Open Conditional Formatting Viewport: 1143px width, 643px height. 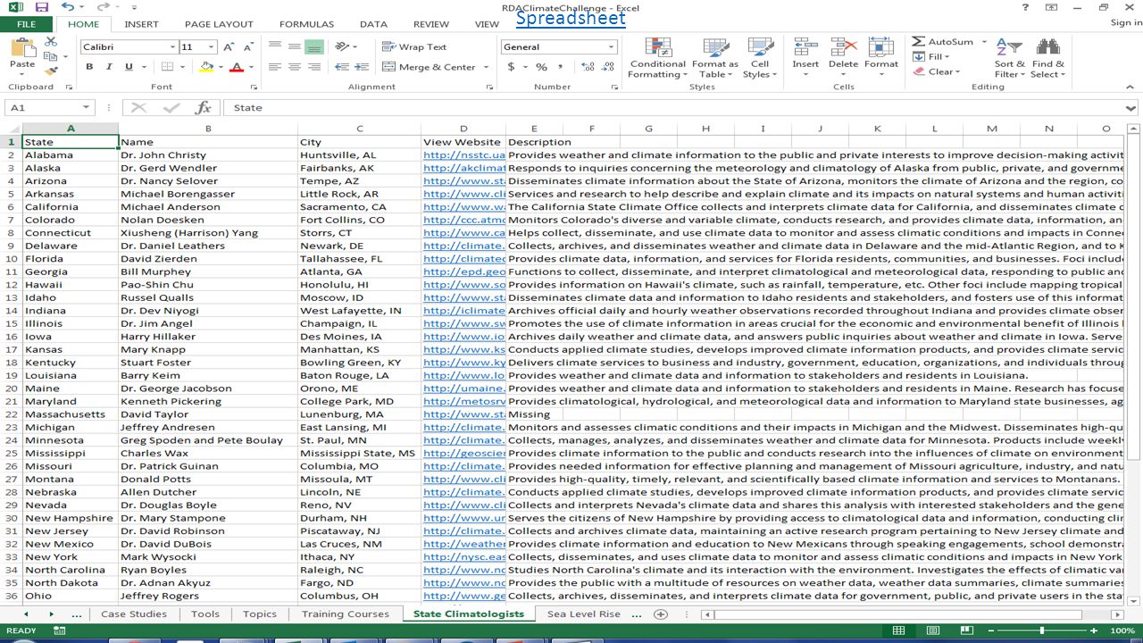coord(658,58)
